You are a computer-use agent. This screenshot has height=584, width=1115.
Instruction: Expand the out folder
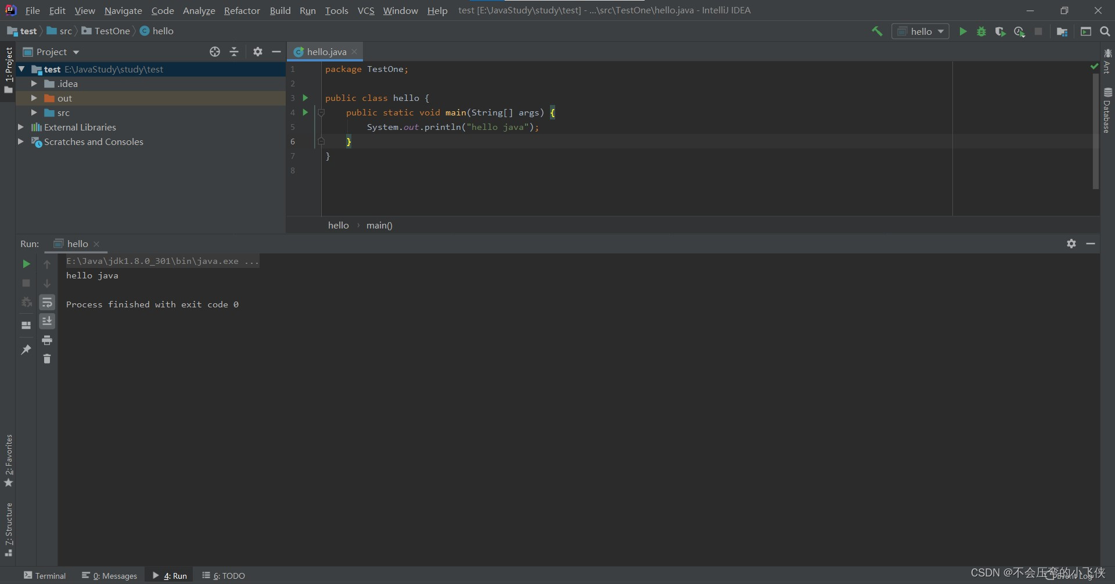(x=34, y=98)
